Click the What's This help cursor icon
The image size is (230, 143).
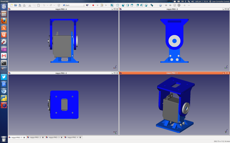[x=87, y=5]
